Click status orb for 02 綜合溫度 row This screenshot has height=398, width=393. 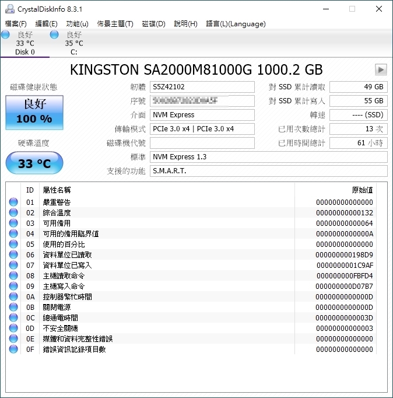click(13, 213)
